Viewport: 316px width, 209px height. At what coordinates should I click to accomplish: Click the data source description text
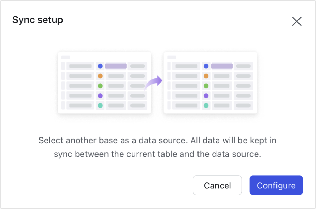click(158, 147)
